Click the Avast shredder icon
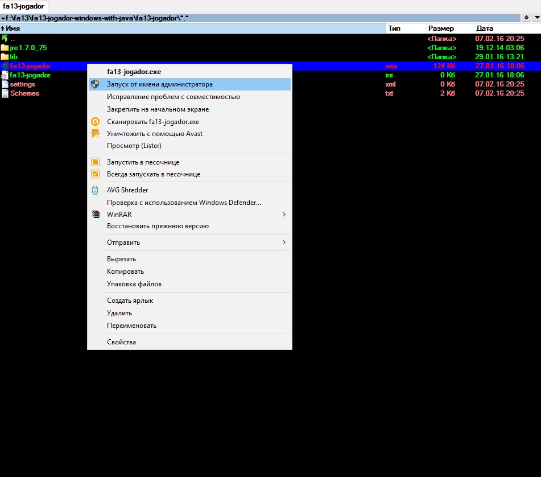Screen dimensions: 541x477 [95, 134]
